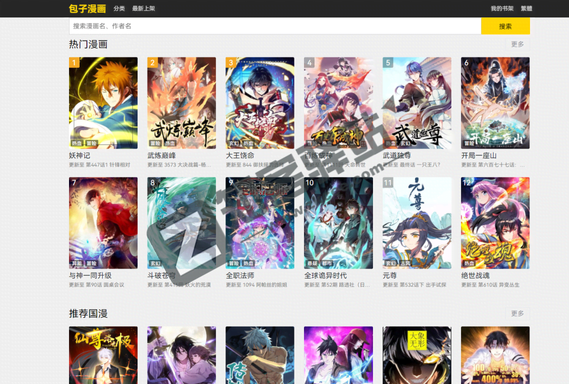The image size is (569, 384).
Task: Open the 大象无形 cover in 推荐国漫
Action: (x=417, y=355)
